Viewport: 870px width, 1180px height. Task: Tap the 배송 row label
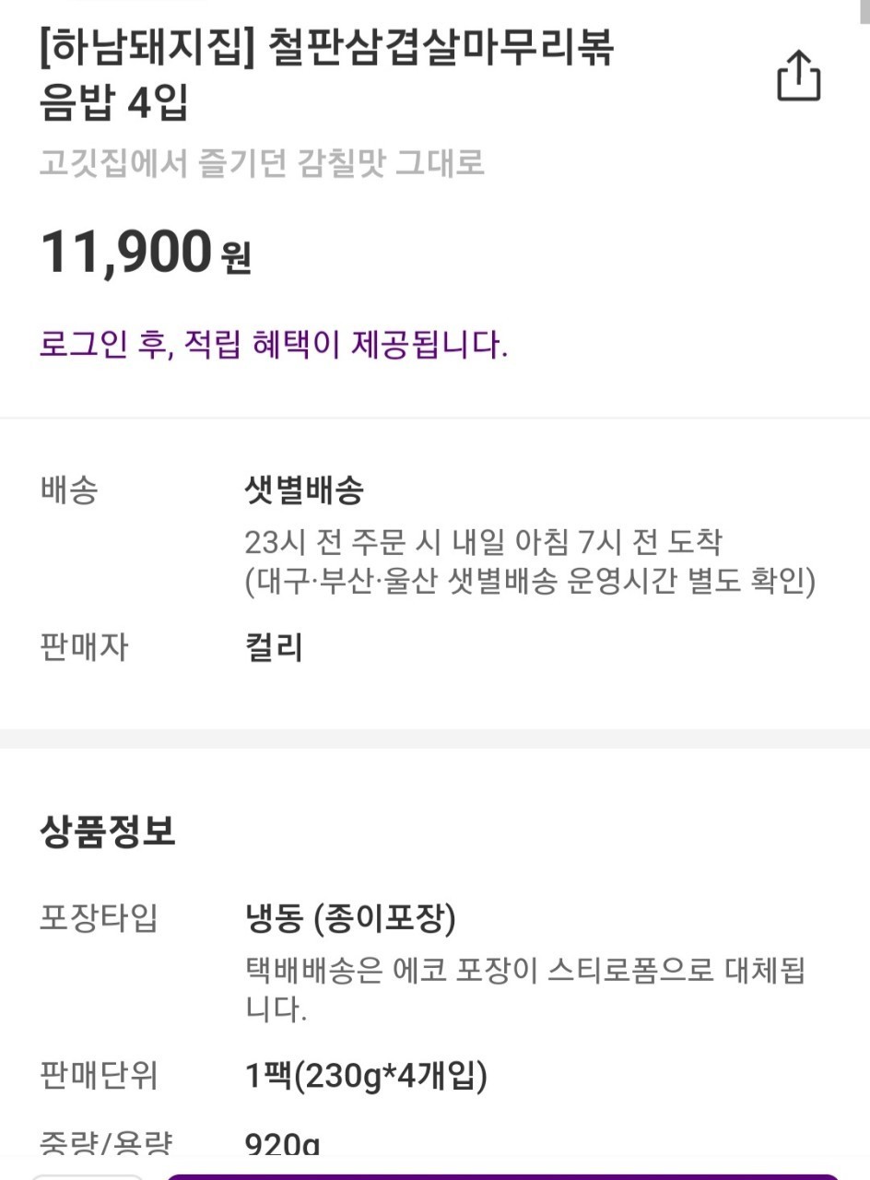click(x=68, y=491)
